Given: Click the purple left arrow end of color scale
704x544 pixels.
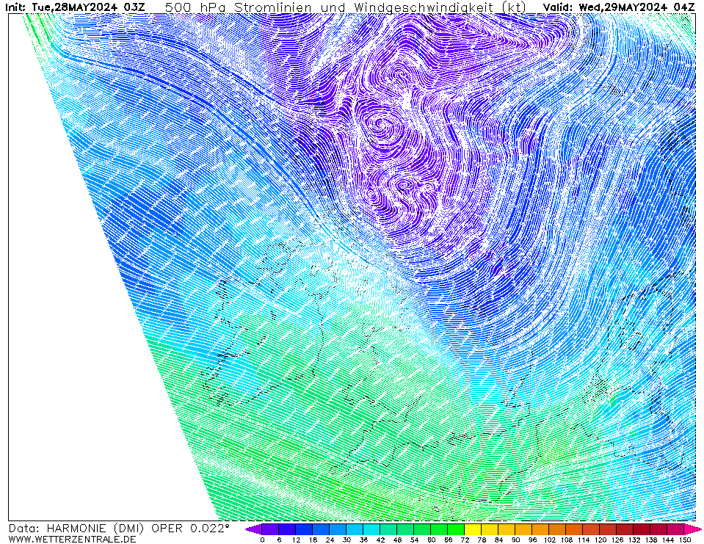Looking at the screenshot, I should [x=253, y=529].
